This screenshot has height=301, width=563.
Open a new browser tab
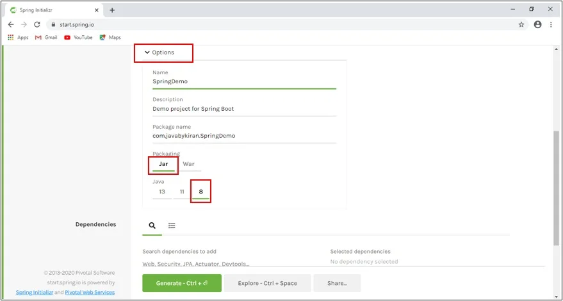112,10
